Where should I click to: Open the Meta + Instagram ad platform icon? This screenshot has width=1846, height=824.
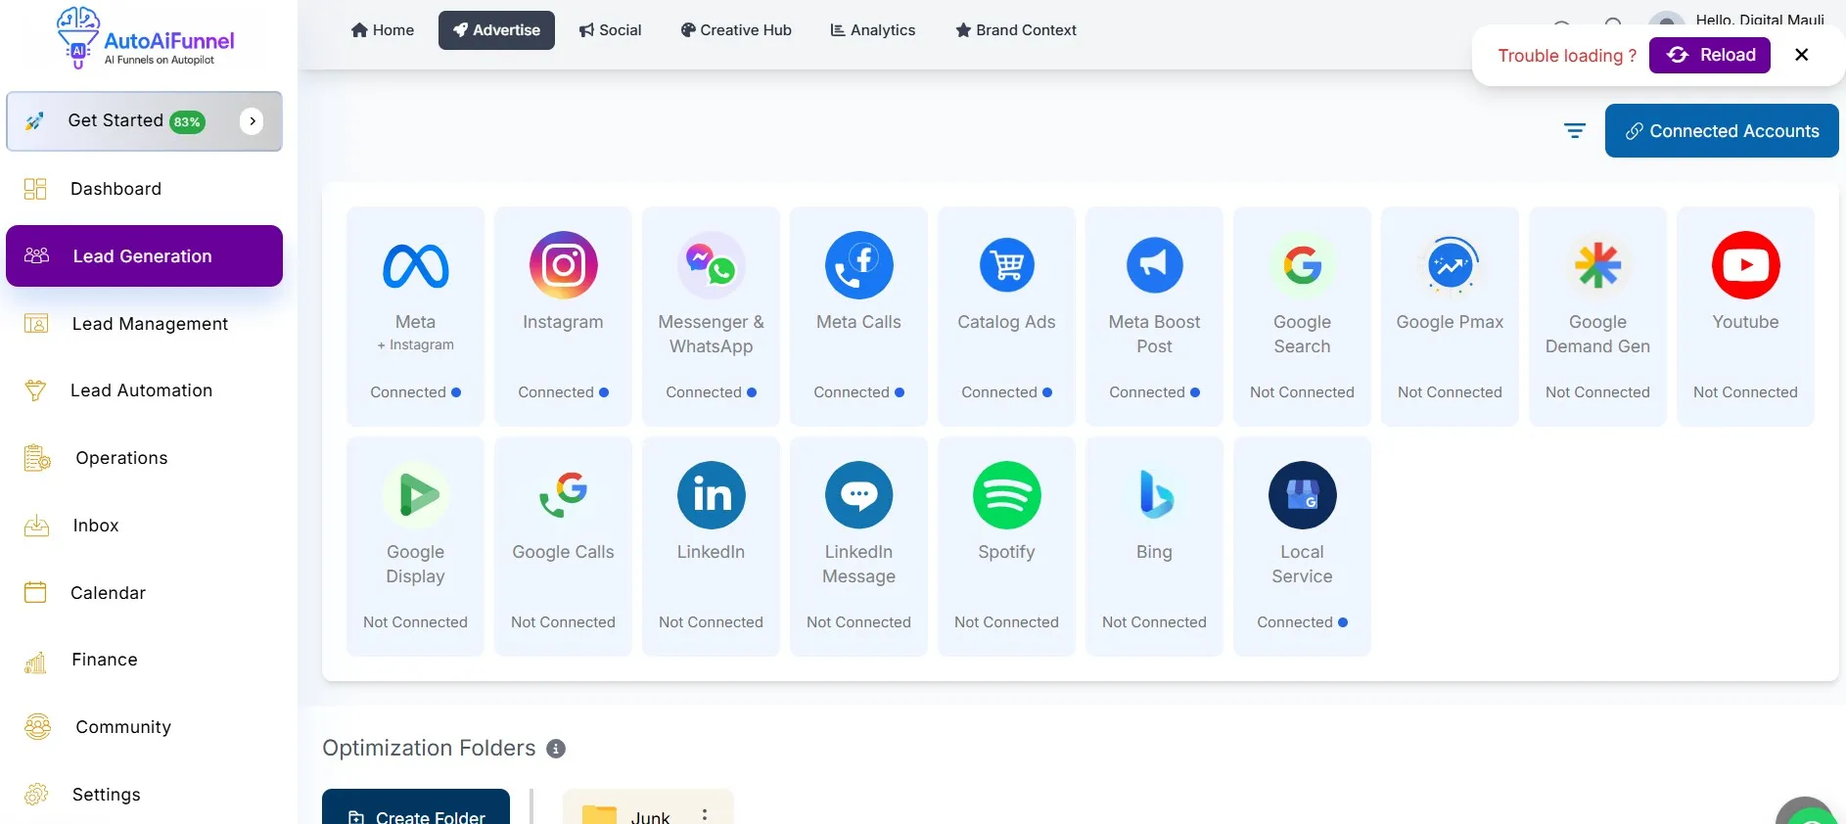click(415, 265)
